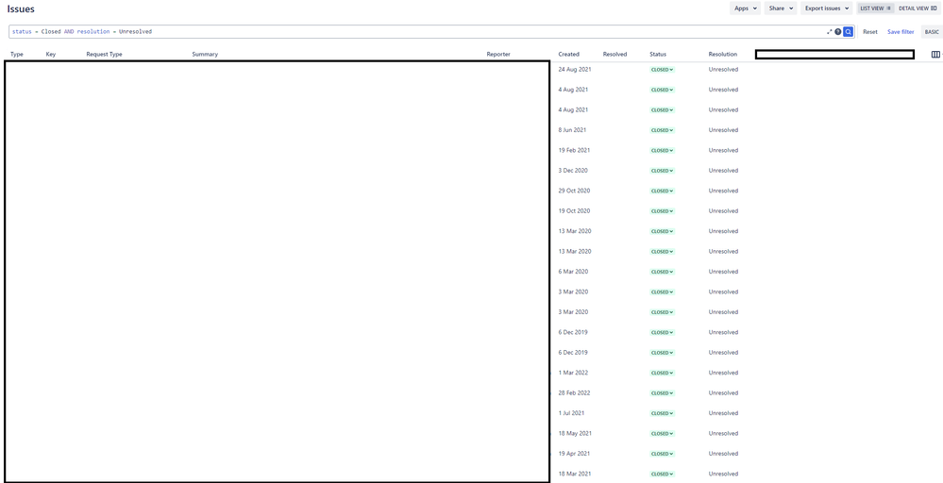The image size is (943, 483).
Task: Click the blue search magnifier button
Action: pyautogui.click(x=848, y=32)
